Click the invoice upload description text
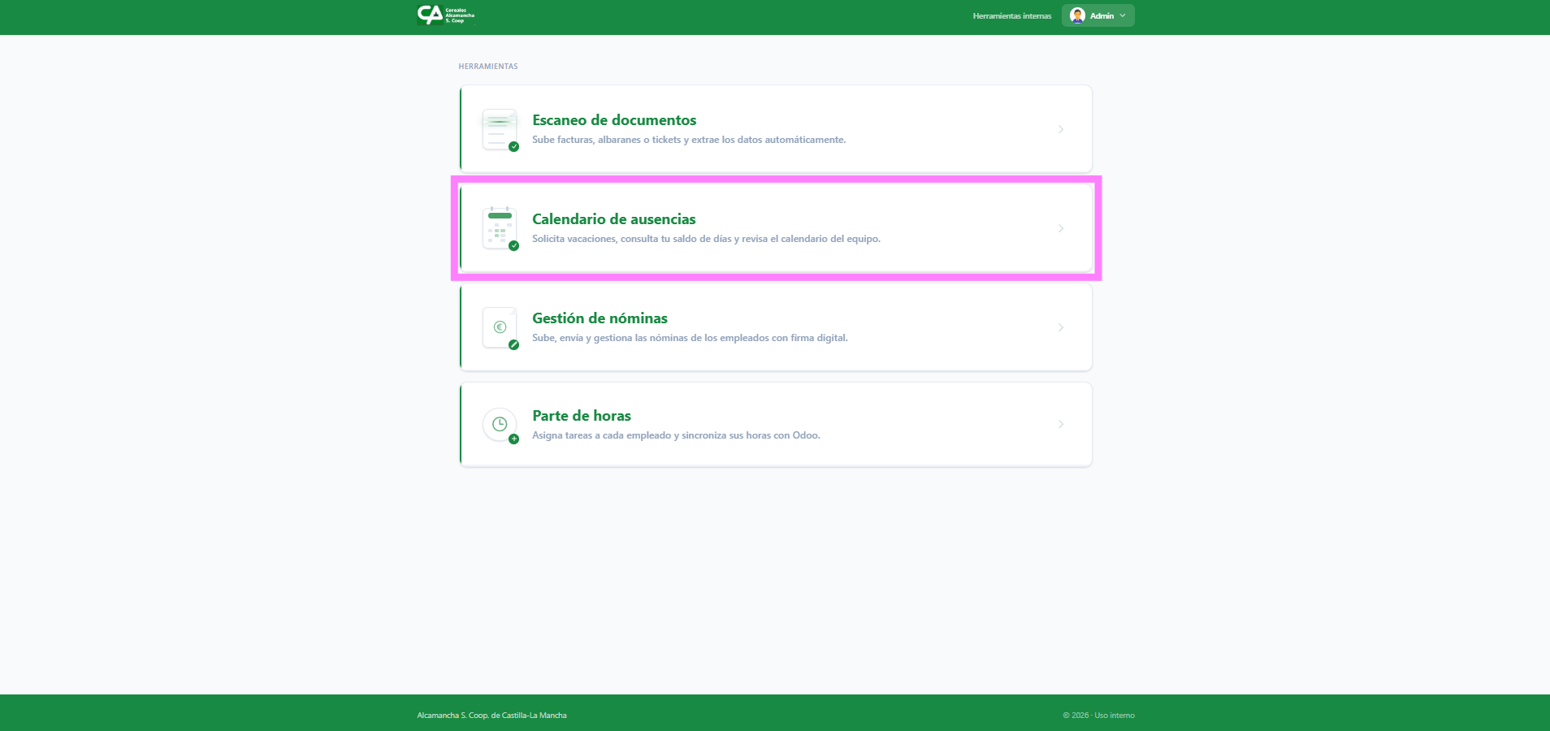Screen dimensions: 1550x731 click(x=689, y=140)
